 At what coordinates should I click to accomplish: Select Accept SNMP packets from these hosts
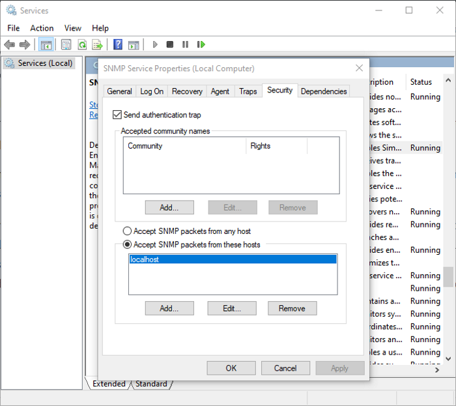coord(127,245)
